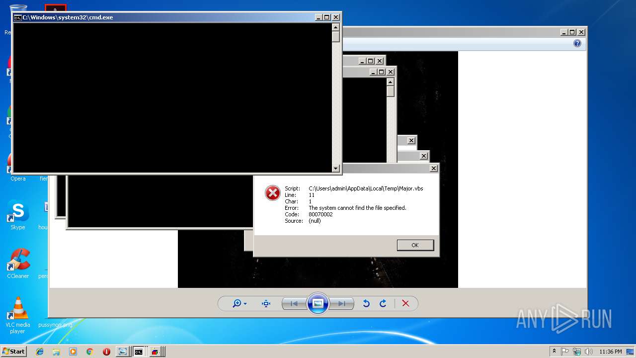Open the Start menu
Viewport: 636px width, 358px height.
pyautogui.click(x=13, y=352)
